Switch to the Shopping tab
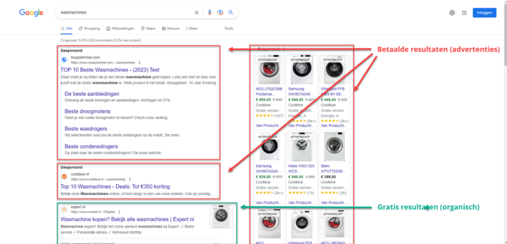Image resolution: width=507 pixels, height=244 pixels. (x=89, y=28)
